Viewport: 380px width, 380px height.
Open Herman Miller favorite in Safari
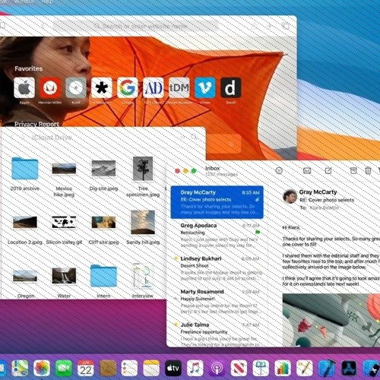click(50, 87)
